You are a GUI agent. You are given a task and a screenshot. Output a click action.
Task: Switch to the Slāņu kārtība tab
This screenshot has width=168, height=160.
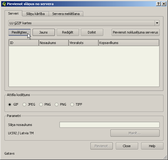36,14
